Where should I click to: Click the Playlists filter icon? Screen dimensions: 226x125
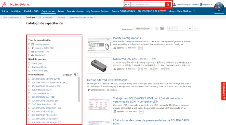[33, 55]
